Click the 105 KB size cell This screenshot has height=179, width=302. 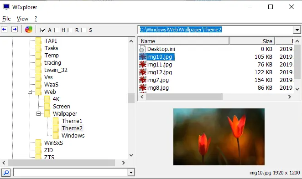click(263, 57)
